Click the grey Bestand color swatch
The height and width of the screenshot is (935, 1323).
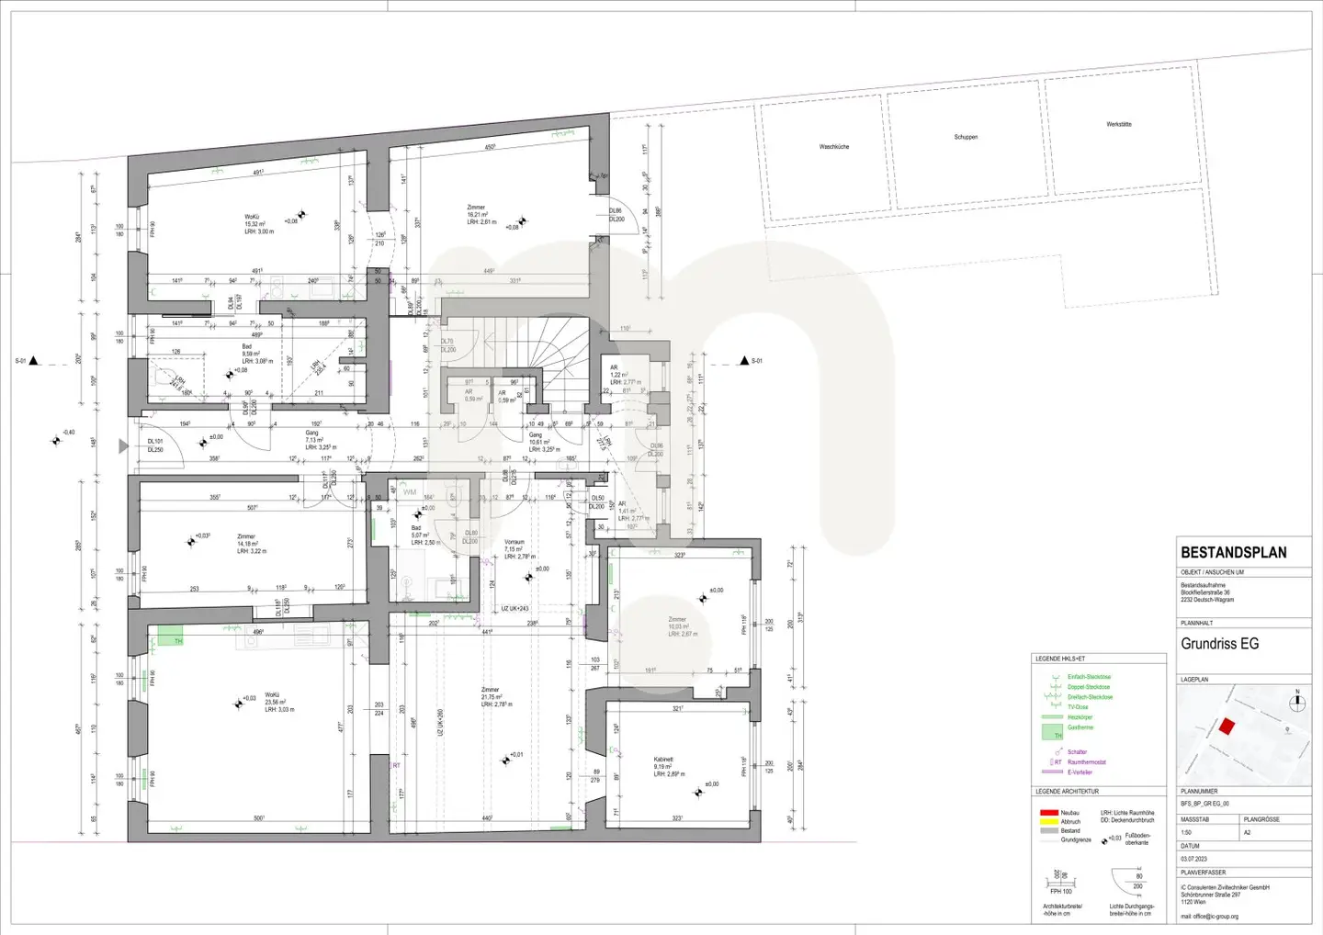tap(1048, 831)
